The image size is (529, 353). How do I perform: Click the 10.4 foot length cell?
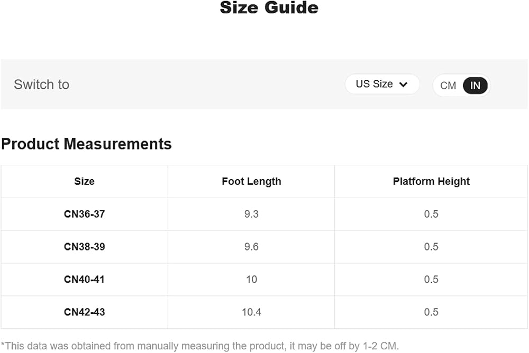click(251, 312)
